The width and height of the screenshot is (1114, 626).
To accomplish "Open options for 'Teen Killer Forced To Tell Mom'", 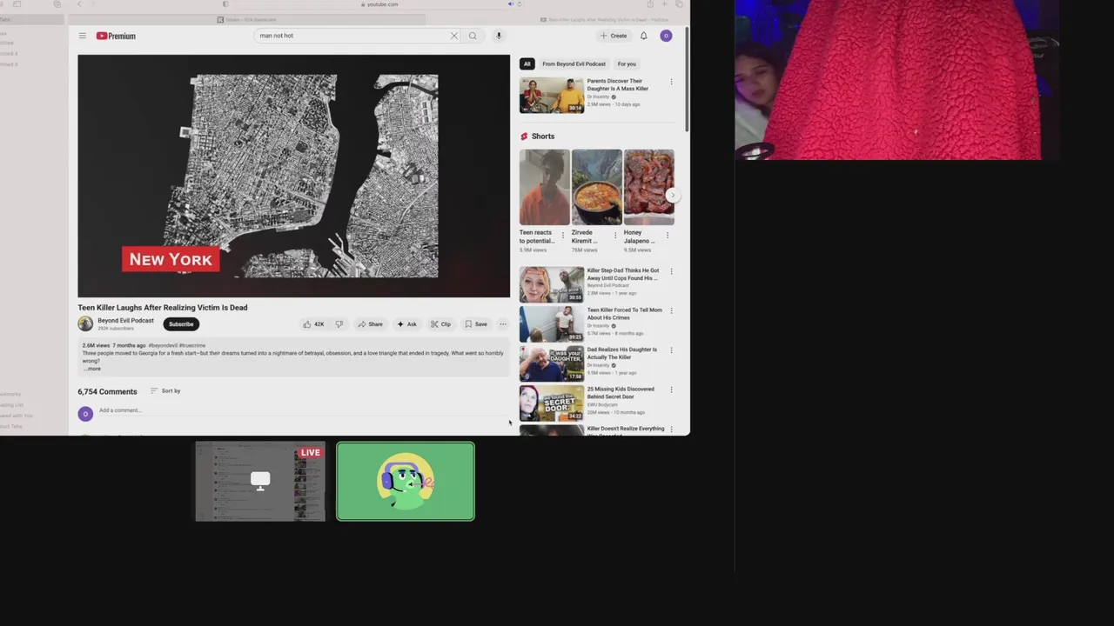I will [x=671, y=310].
